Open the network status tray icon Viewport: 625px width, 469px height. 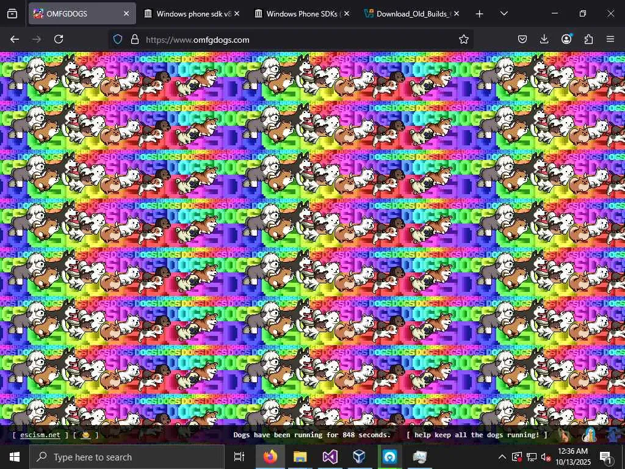(532, 457)
